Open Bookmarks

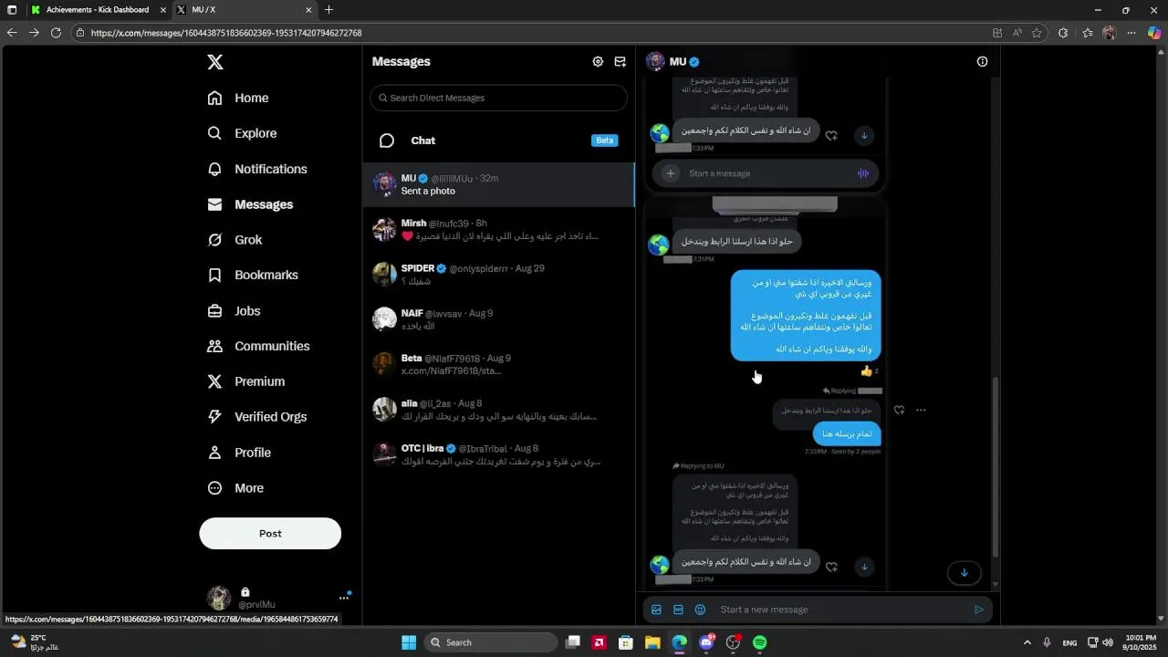click(x=253, y=275)
